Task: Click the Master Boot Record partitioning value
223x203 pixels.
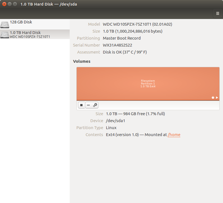Action: coord(122,38)
